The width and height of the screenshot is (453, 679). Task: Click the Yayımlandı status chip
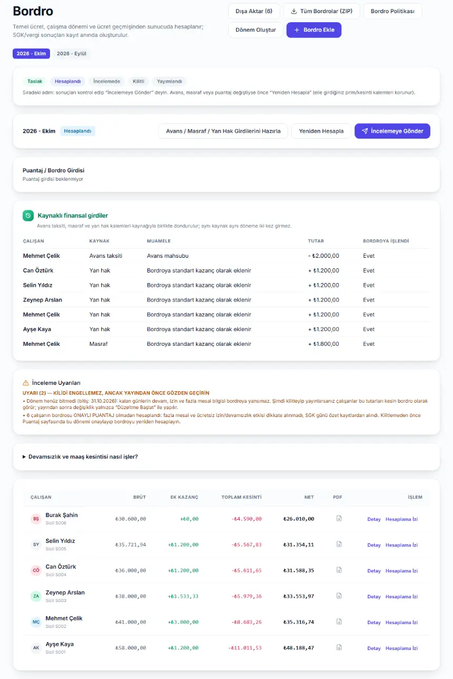pos(170,82)
